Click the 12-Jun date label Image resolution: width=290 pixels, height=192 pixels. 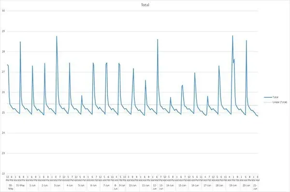pyautogui.click(x=155, y=187)
